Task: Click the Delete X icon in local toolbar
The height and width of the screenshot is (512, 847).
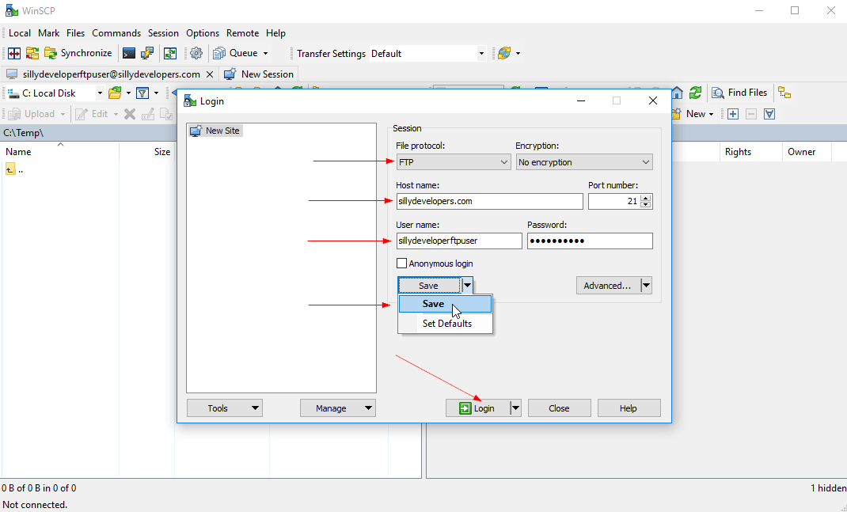Action: [130, 114]
